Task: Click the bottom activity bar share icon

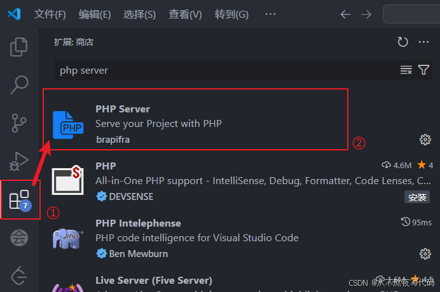Action: coord(19,275)
